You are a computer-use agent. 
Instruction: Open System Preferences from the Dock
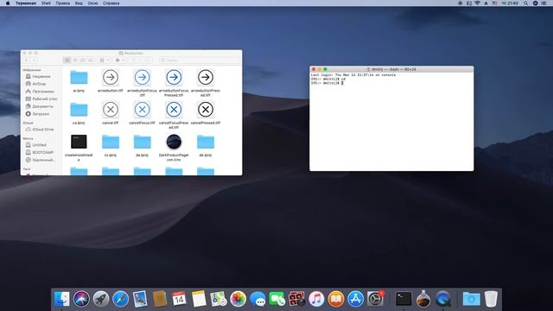pyautogui.click(x=375, y=299)
